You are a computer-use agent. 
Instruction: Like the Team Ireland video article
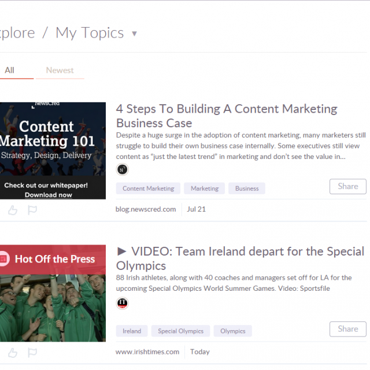[13, 353]
